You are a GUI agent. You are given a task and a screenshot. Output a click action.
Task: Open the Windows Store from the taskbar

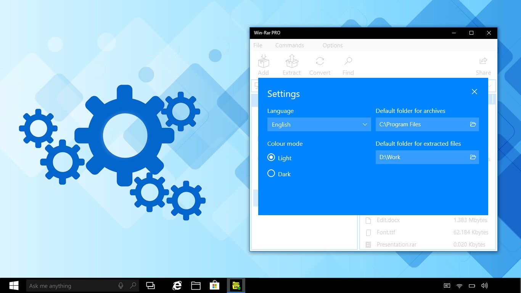pos(215,285)
